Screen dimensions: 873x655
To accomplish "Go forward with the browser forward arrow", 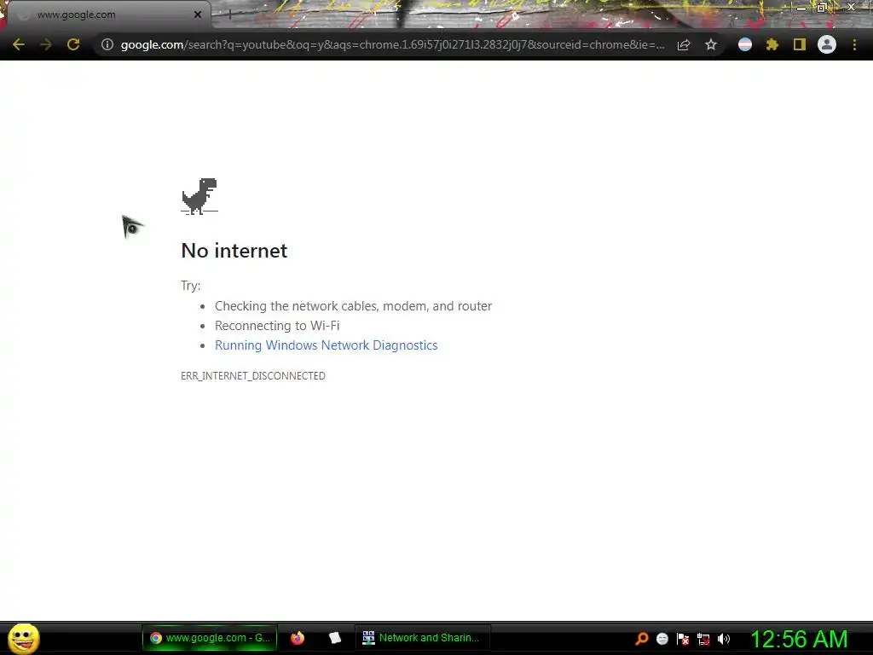I will 46,44.
